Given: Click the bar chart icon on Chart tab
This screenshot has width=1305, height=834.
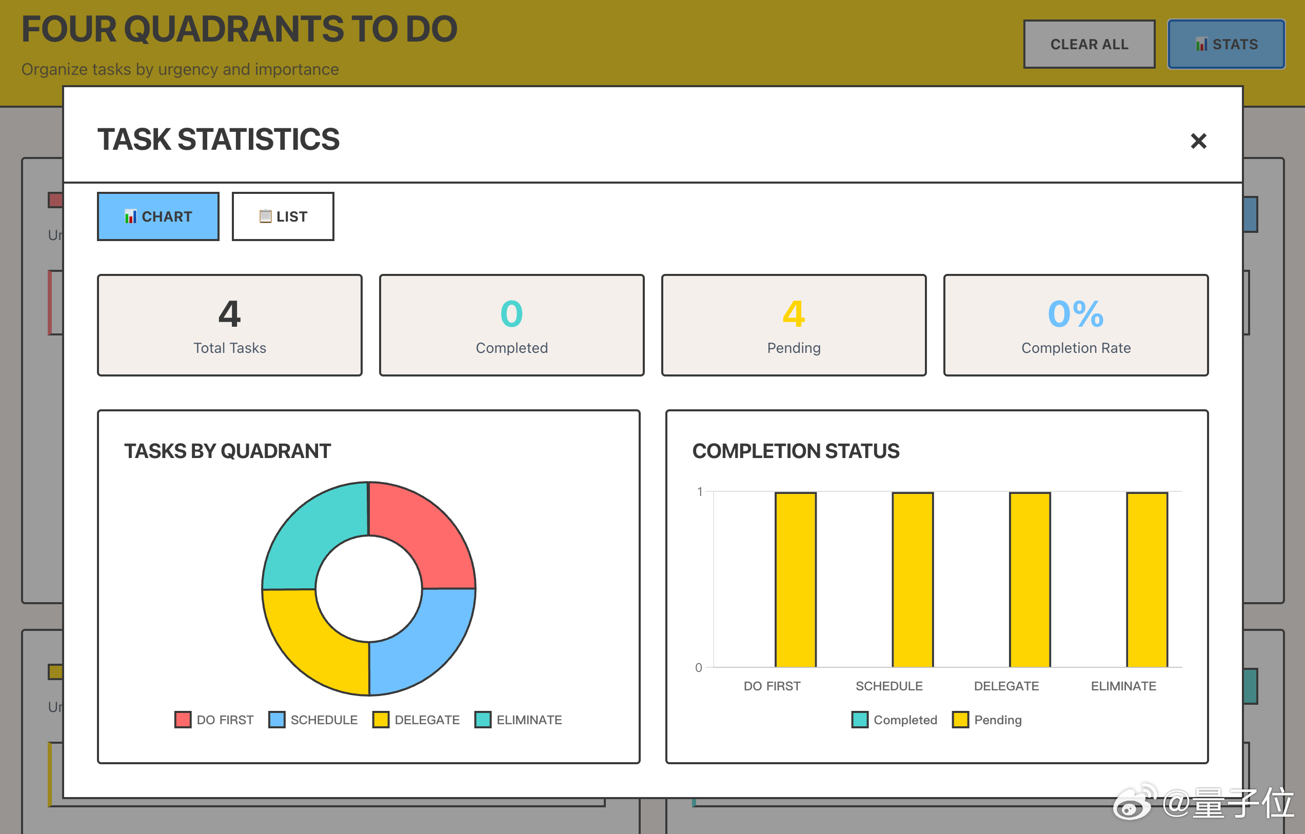Looking at the screenshot, I should click(x=131, y=217).
